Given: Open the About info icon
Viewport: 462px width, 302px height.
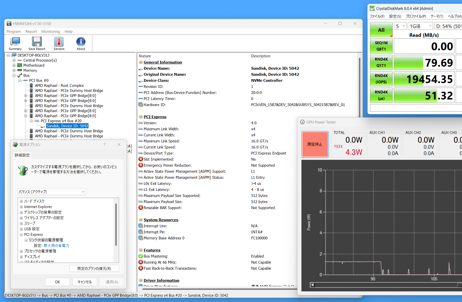Looking at the screenshot, I should coord(81,43).
